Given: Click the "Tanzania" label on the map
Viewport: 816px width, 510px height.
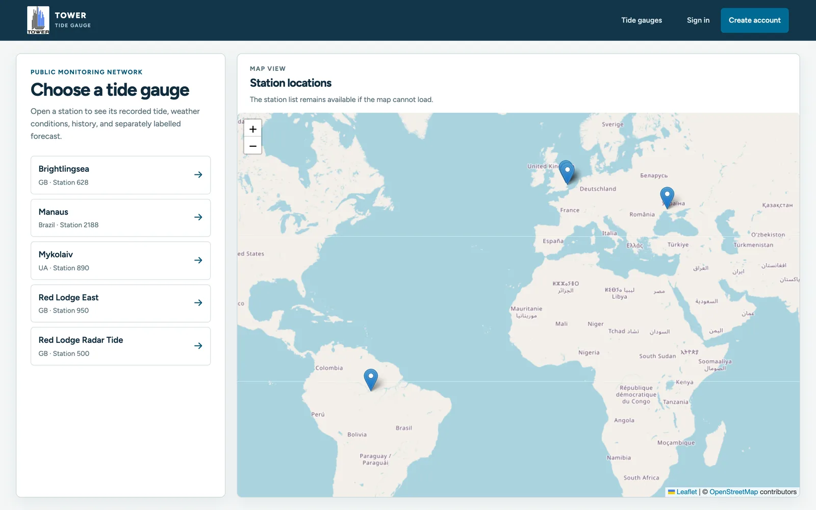Looking at the screenshot, I should [x=676, y=402].
